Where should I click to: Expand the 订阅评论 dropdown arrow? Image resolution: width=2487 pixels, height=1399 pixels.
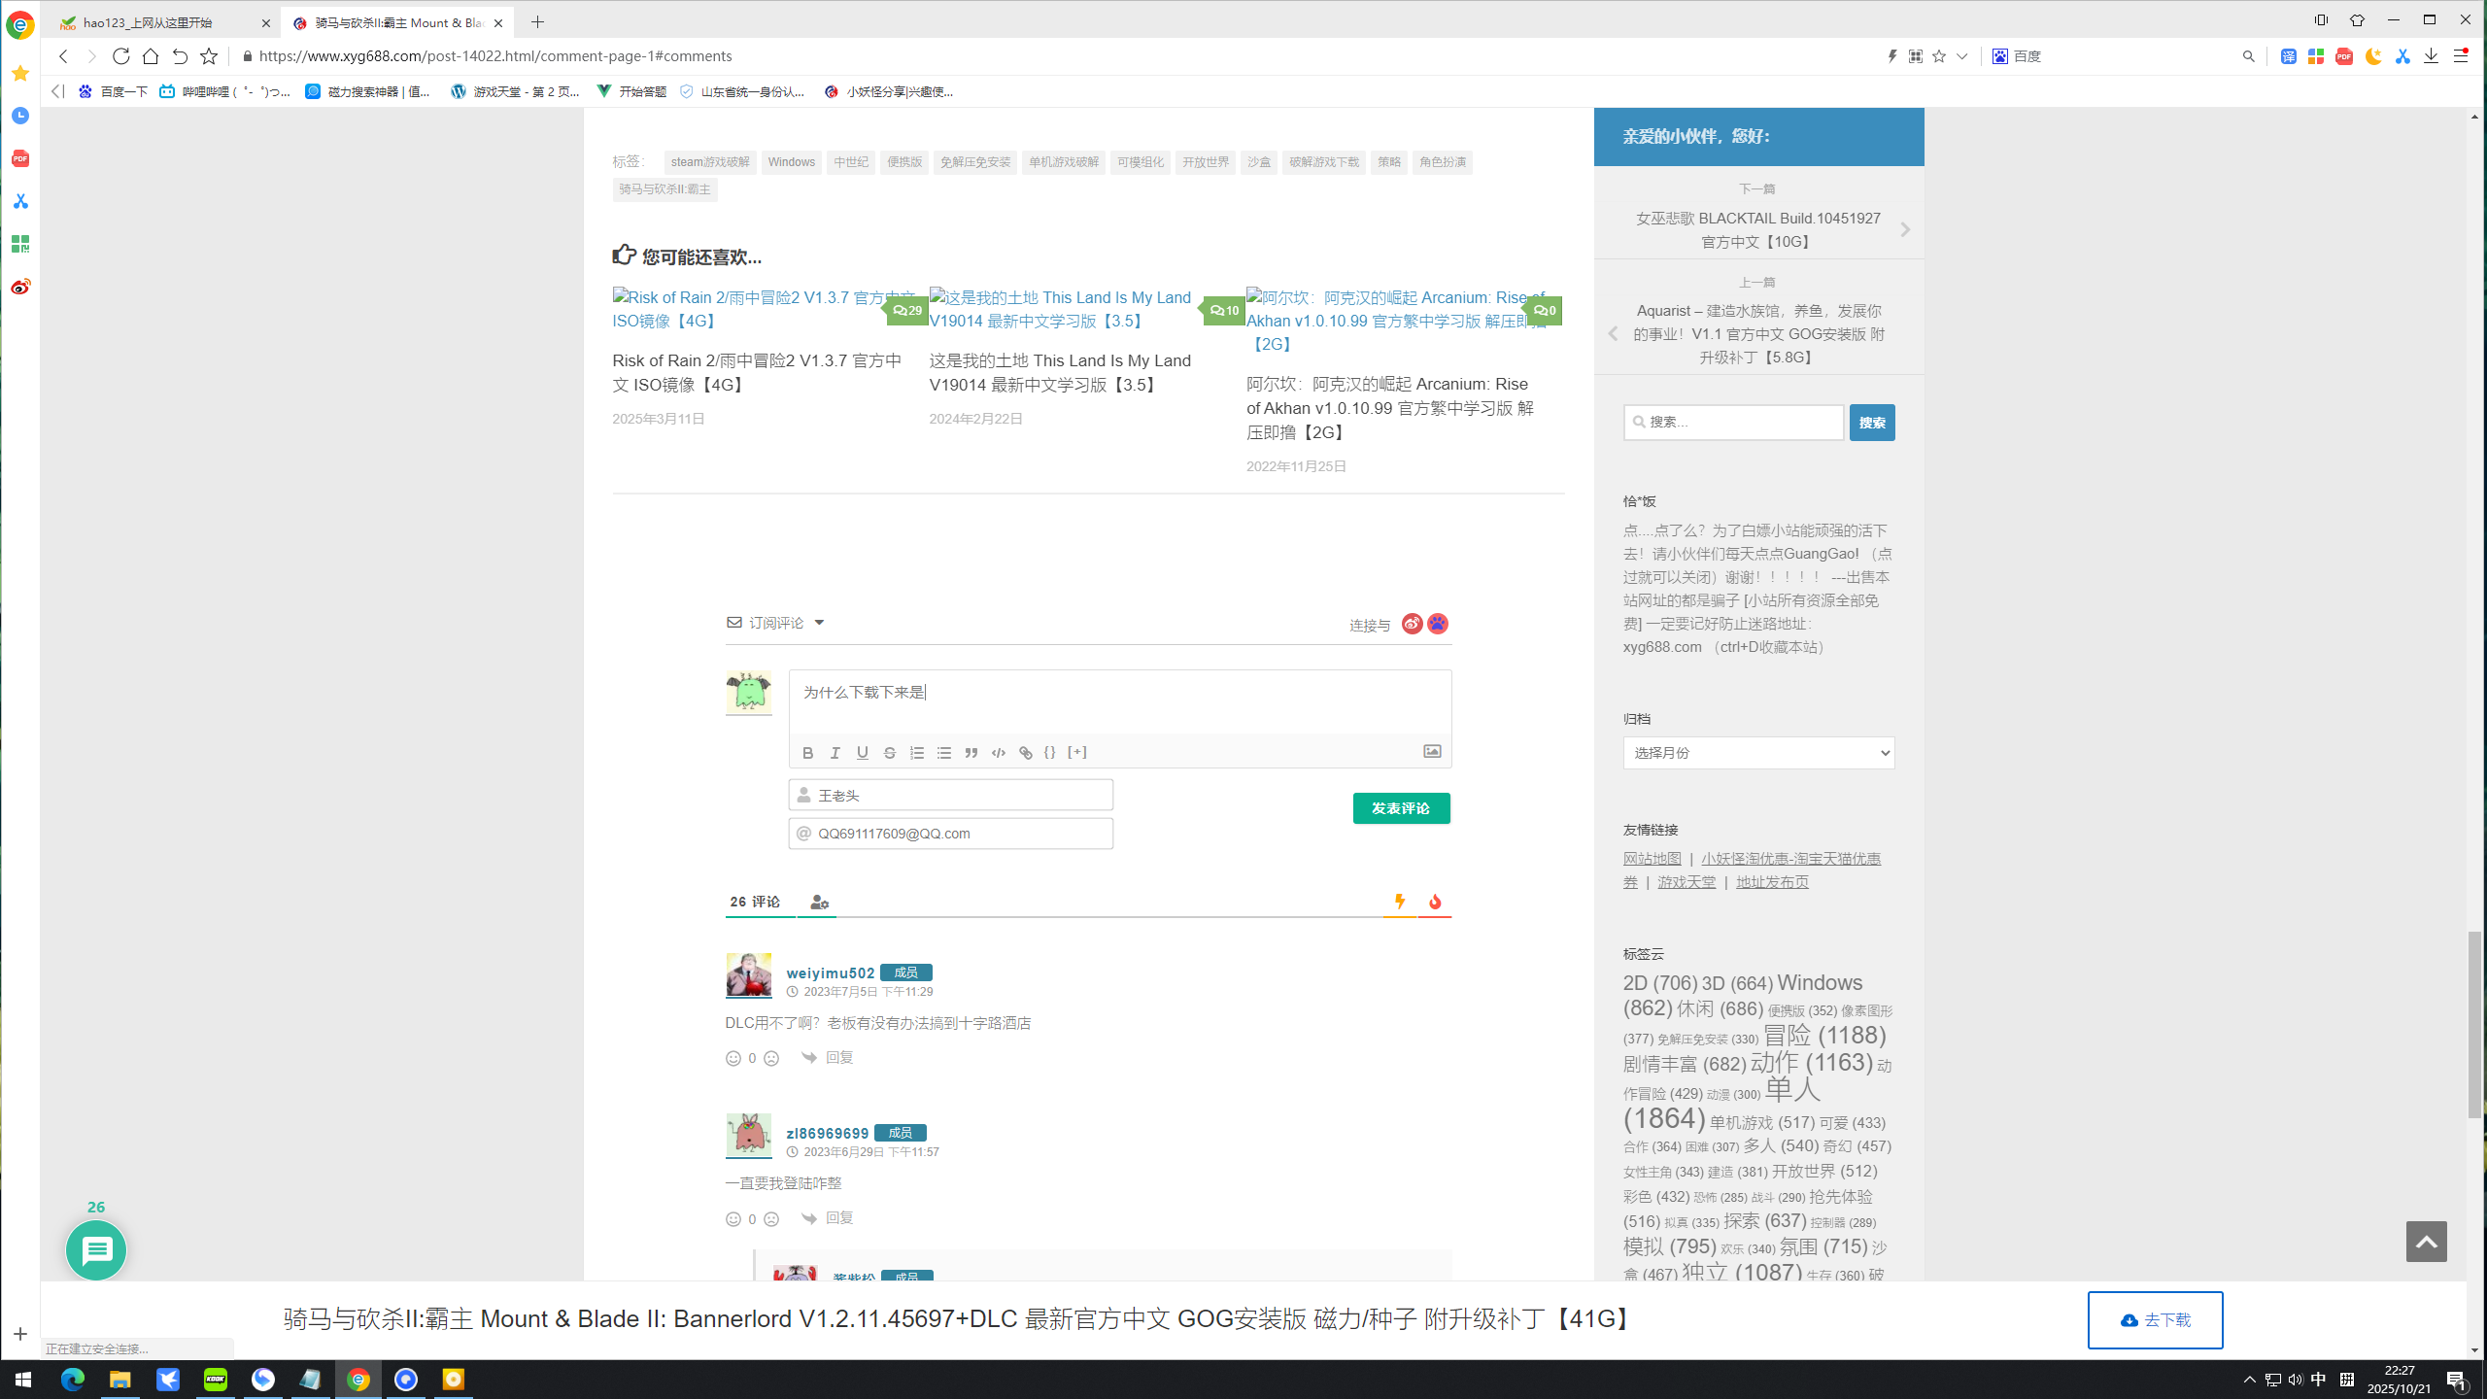819,623
